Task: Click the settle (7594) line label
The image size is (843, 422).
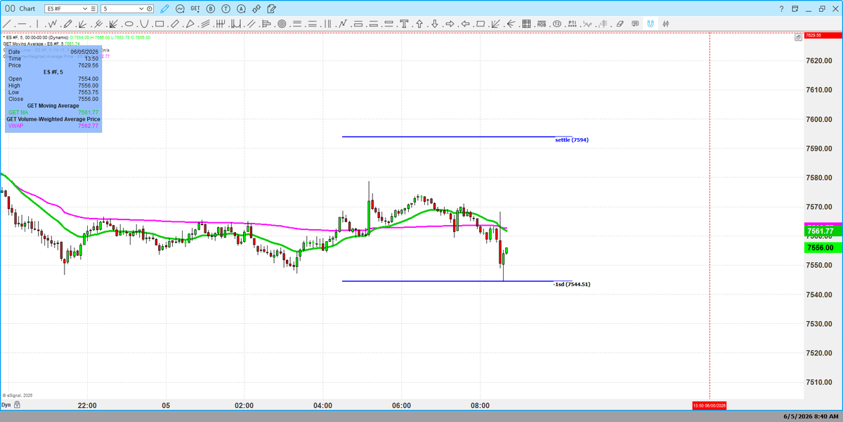Action: [572, 140]
